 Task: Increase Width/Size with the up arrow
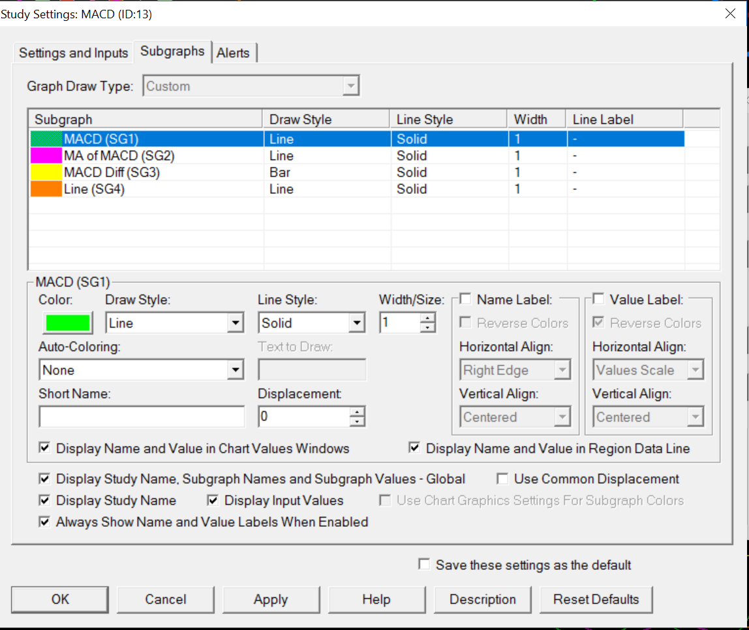click(x=427, y=318)
